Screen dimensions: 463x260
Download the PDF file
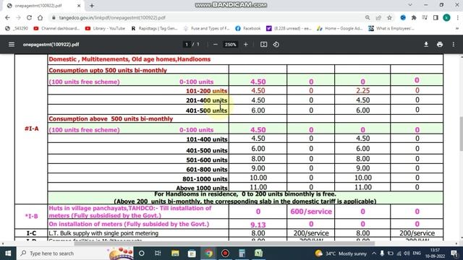426,45
